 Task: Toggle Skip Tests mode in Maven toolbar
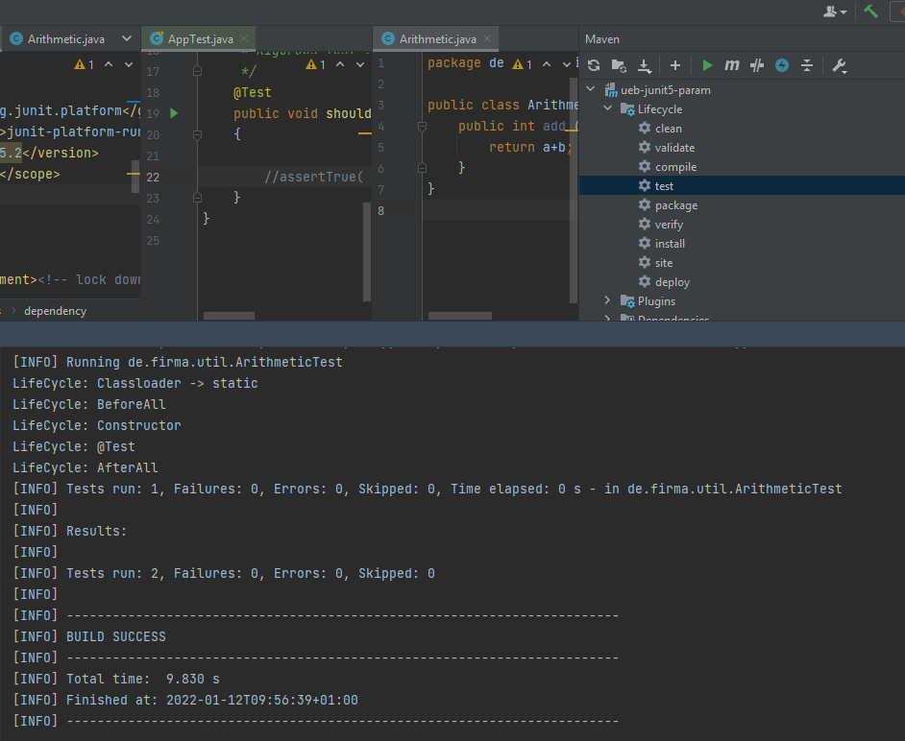click(x=782, y=65)
